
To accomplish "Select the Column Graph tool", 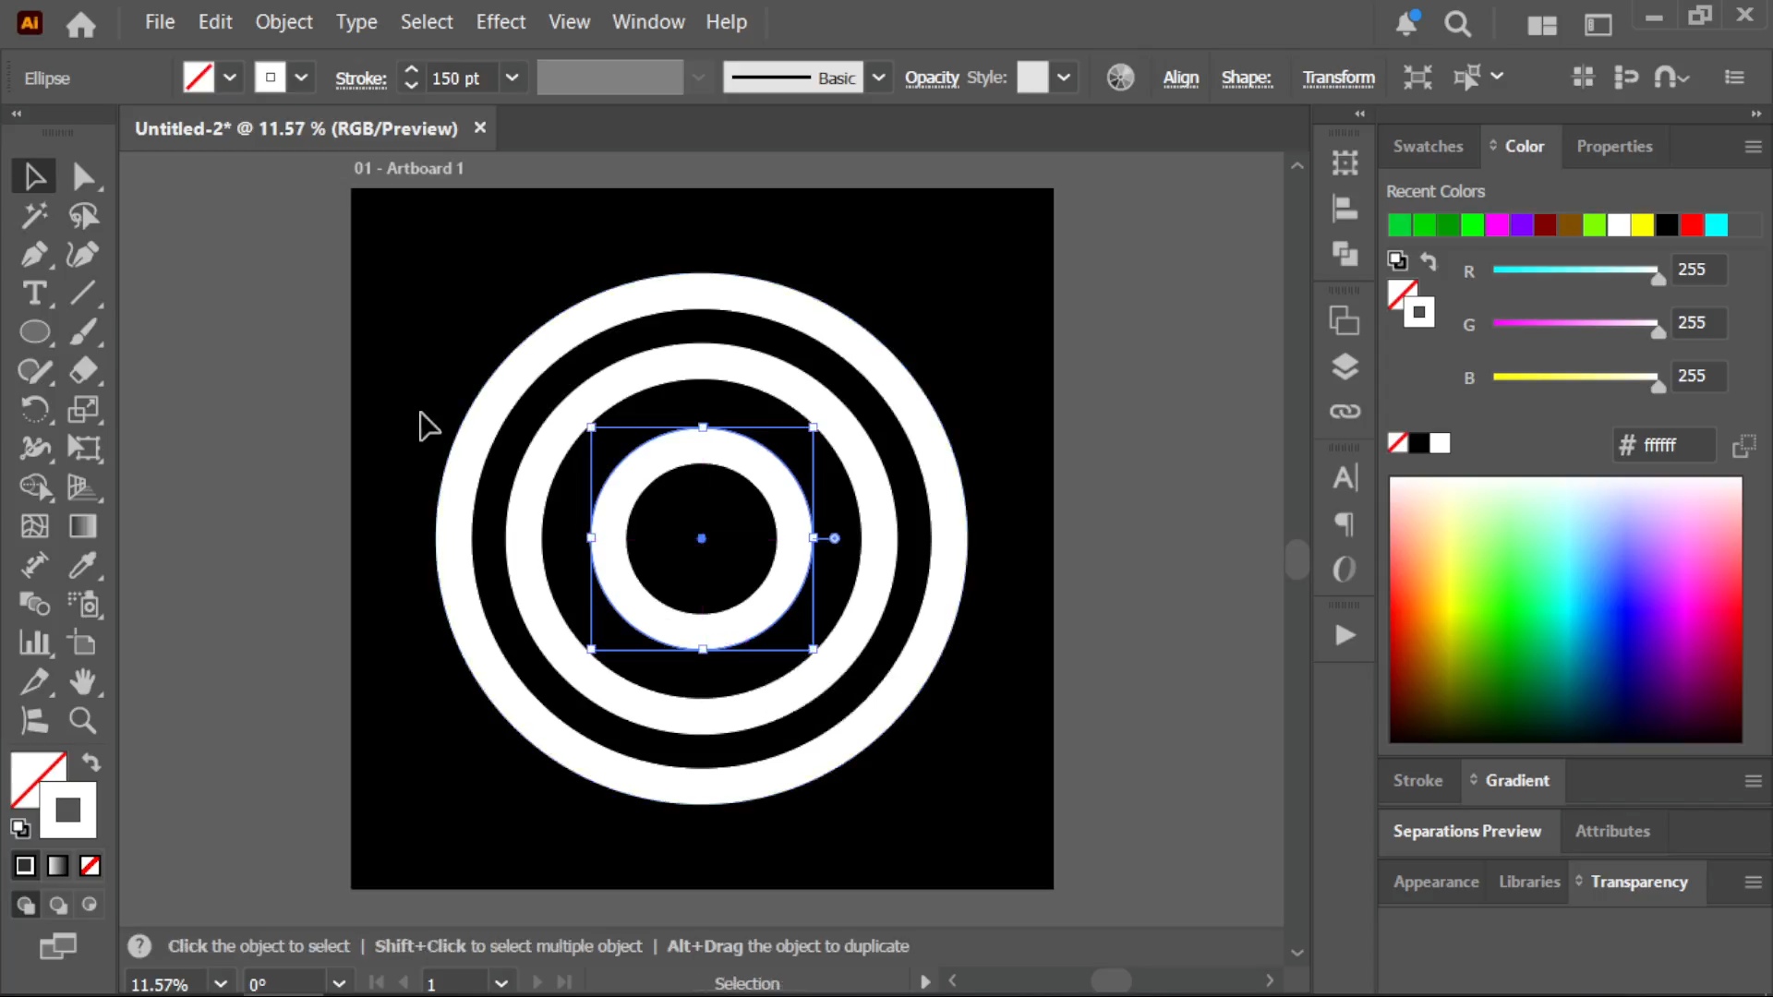I will click(x=34, y=643).
